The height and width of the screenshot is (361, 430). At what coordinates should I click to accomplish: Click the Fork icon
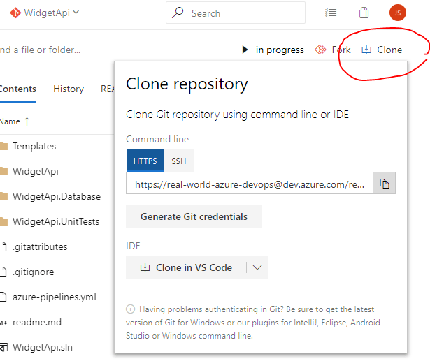coord(320,50)
